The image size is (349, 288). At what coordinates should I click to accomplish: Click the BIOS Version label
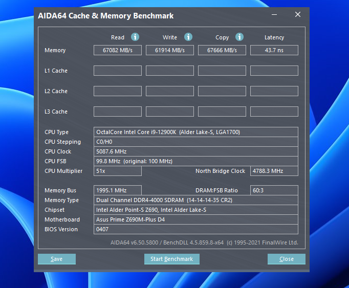(x=61, y=229)
